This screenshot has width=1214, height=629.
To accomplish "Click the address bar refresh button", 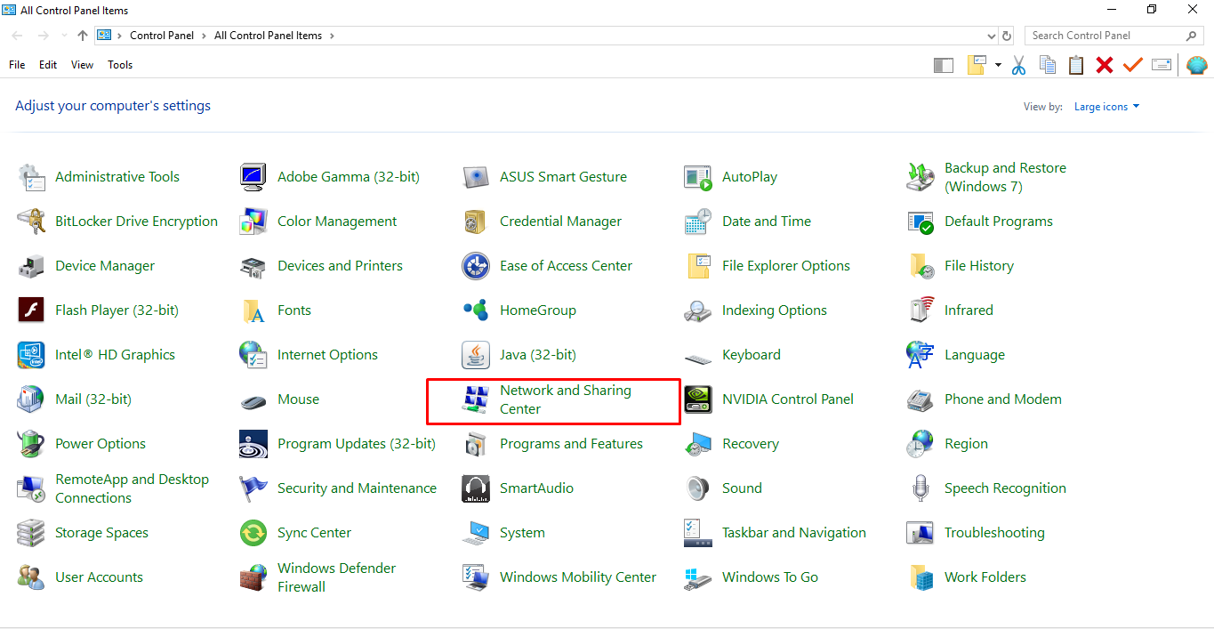I will click(1007, 36).
